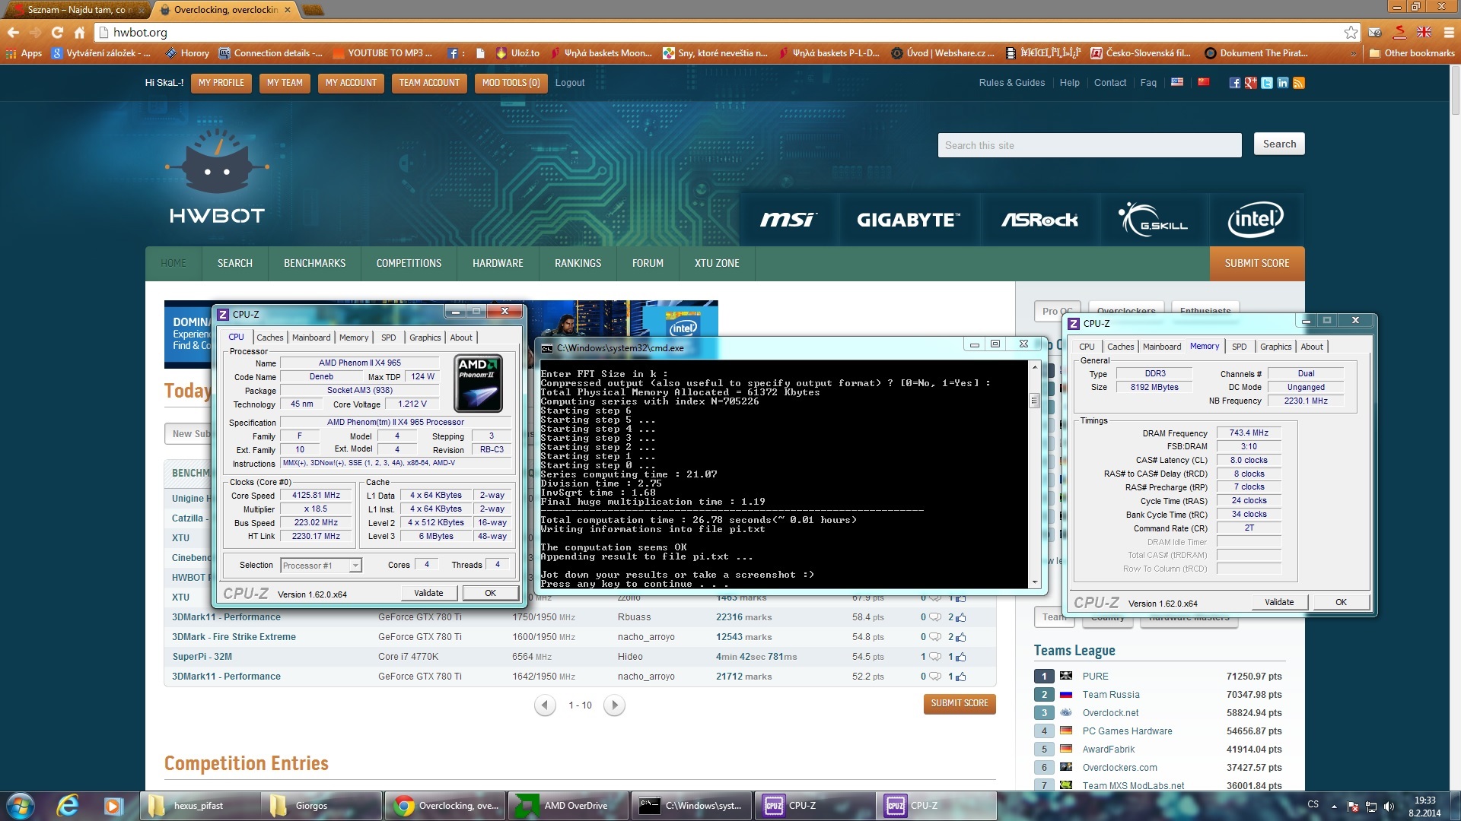Viewport: 1461px width, 821px height.
Task: Launch Internet Explorer from taskbar
Action: pos(68,806)
